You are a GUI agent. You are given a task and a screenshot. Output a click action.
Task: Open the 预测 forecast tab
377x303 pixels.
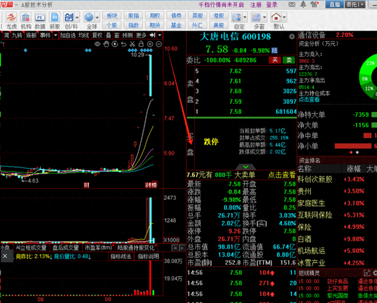coord(127,35)
